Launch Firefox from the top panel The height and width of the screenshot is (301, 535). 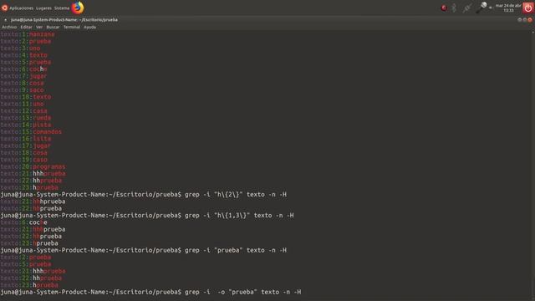tap(78, 8)
